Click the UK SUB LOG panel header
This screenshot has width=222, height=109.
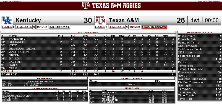[132, 88]
